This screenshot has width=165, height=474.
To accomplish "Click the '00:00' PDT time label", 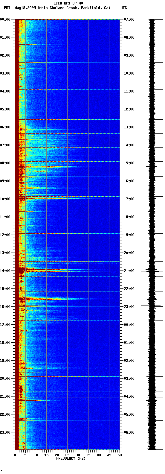I will [x=5, y=19].
